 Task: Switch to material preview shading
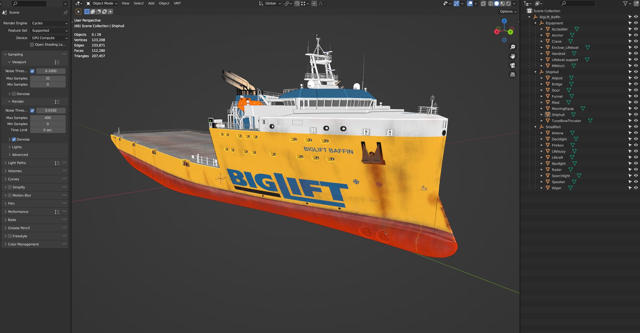point(503,3)
